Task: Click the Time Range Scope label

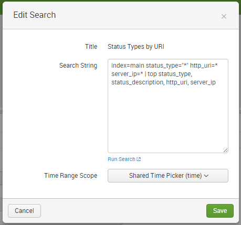Action: pyautogui.click(x=70, y=176)
